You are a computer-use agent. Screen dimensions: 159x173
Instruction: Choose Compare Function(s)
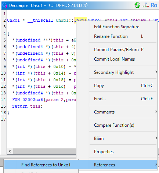(x=114, y=125)
